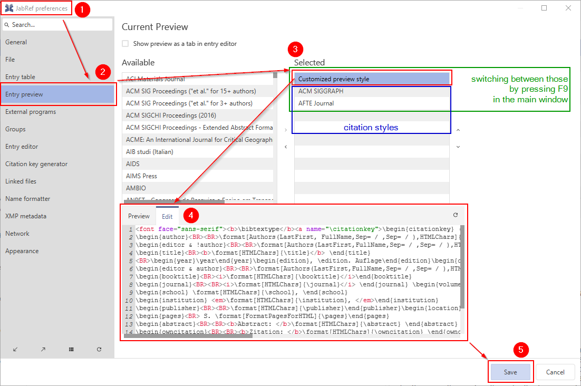Select the Edit tab
581x386 pixels.
click(167, 216)
